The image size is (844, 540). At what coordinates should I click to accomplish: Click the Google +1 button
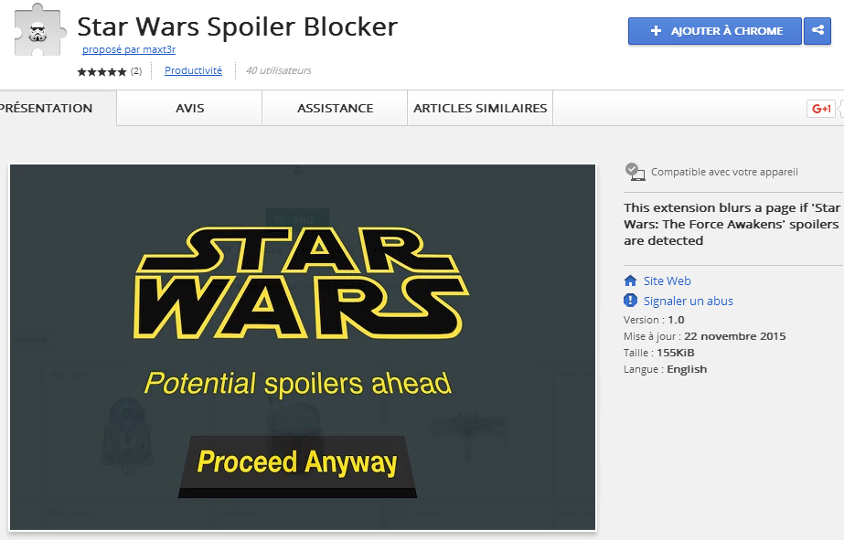click(821, 109)
